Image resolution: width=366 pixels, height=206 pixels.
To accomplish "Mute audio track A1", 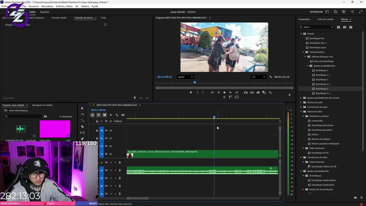I will pos(111,163).
